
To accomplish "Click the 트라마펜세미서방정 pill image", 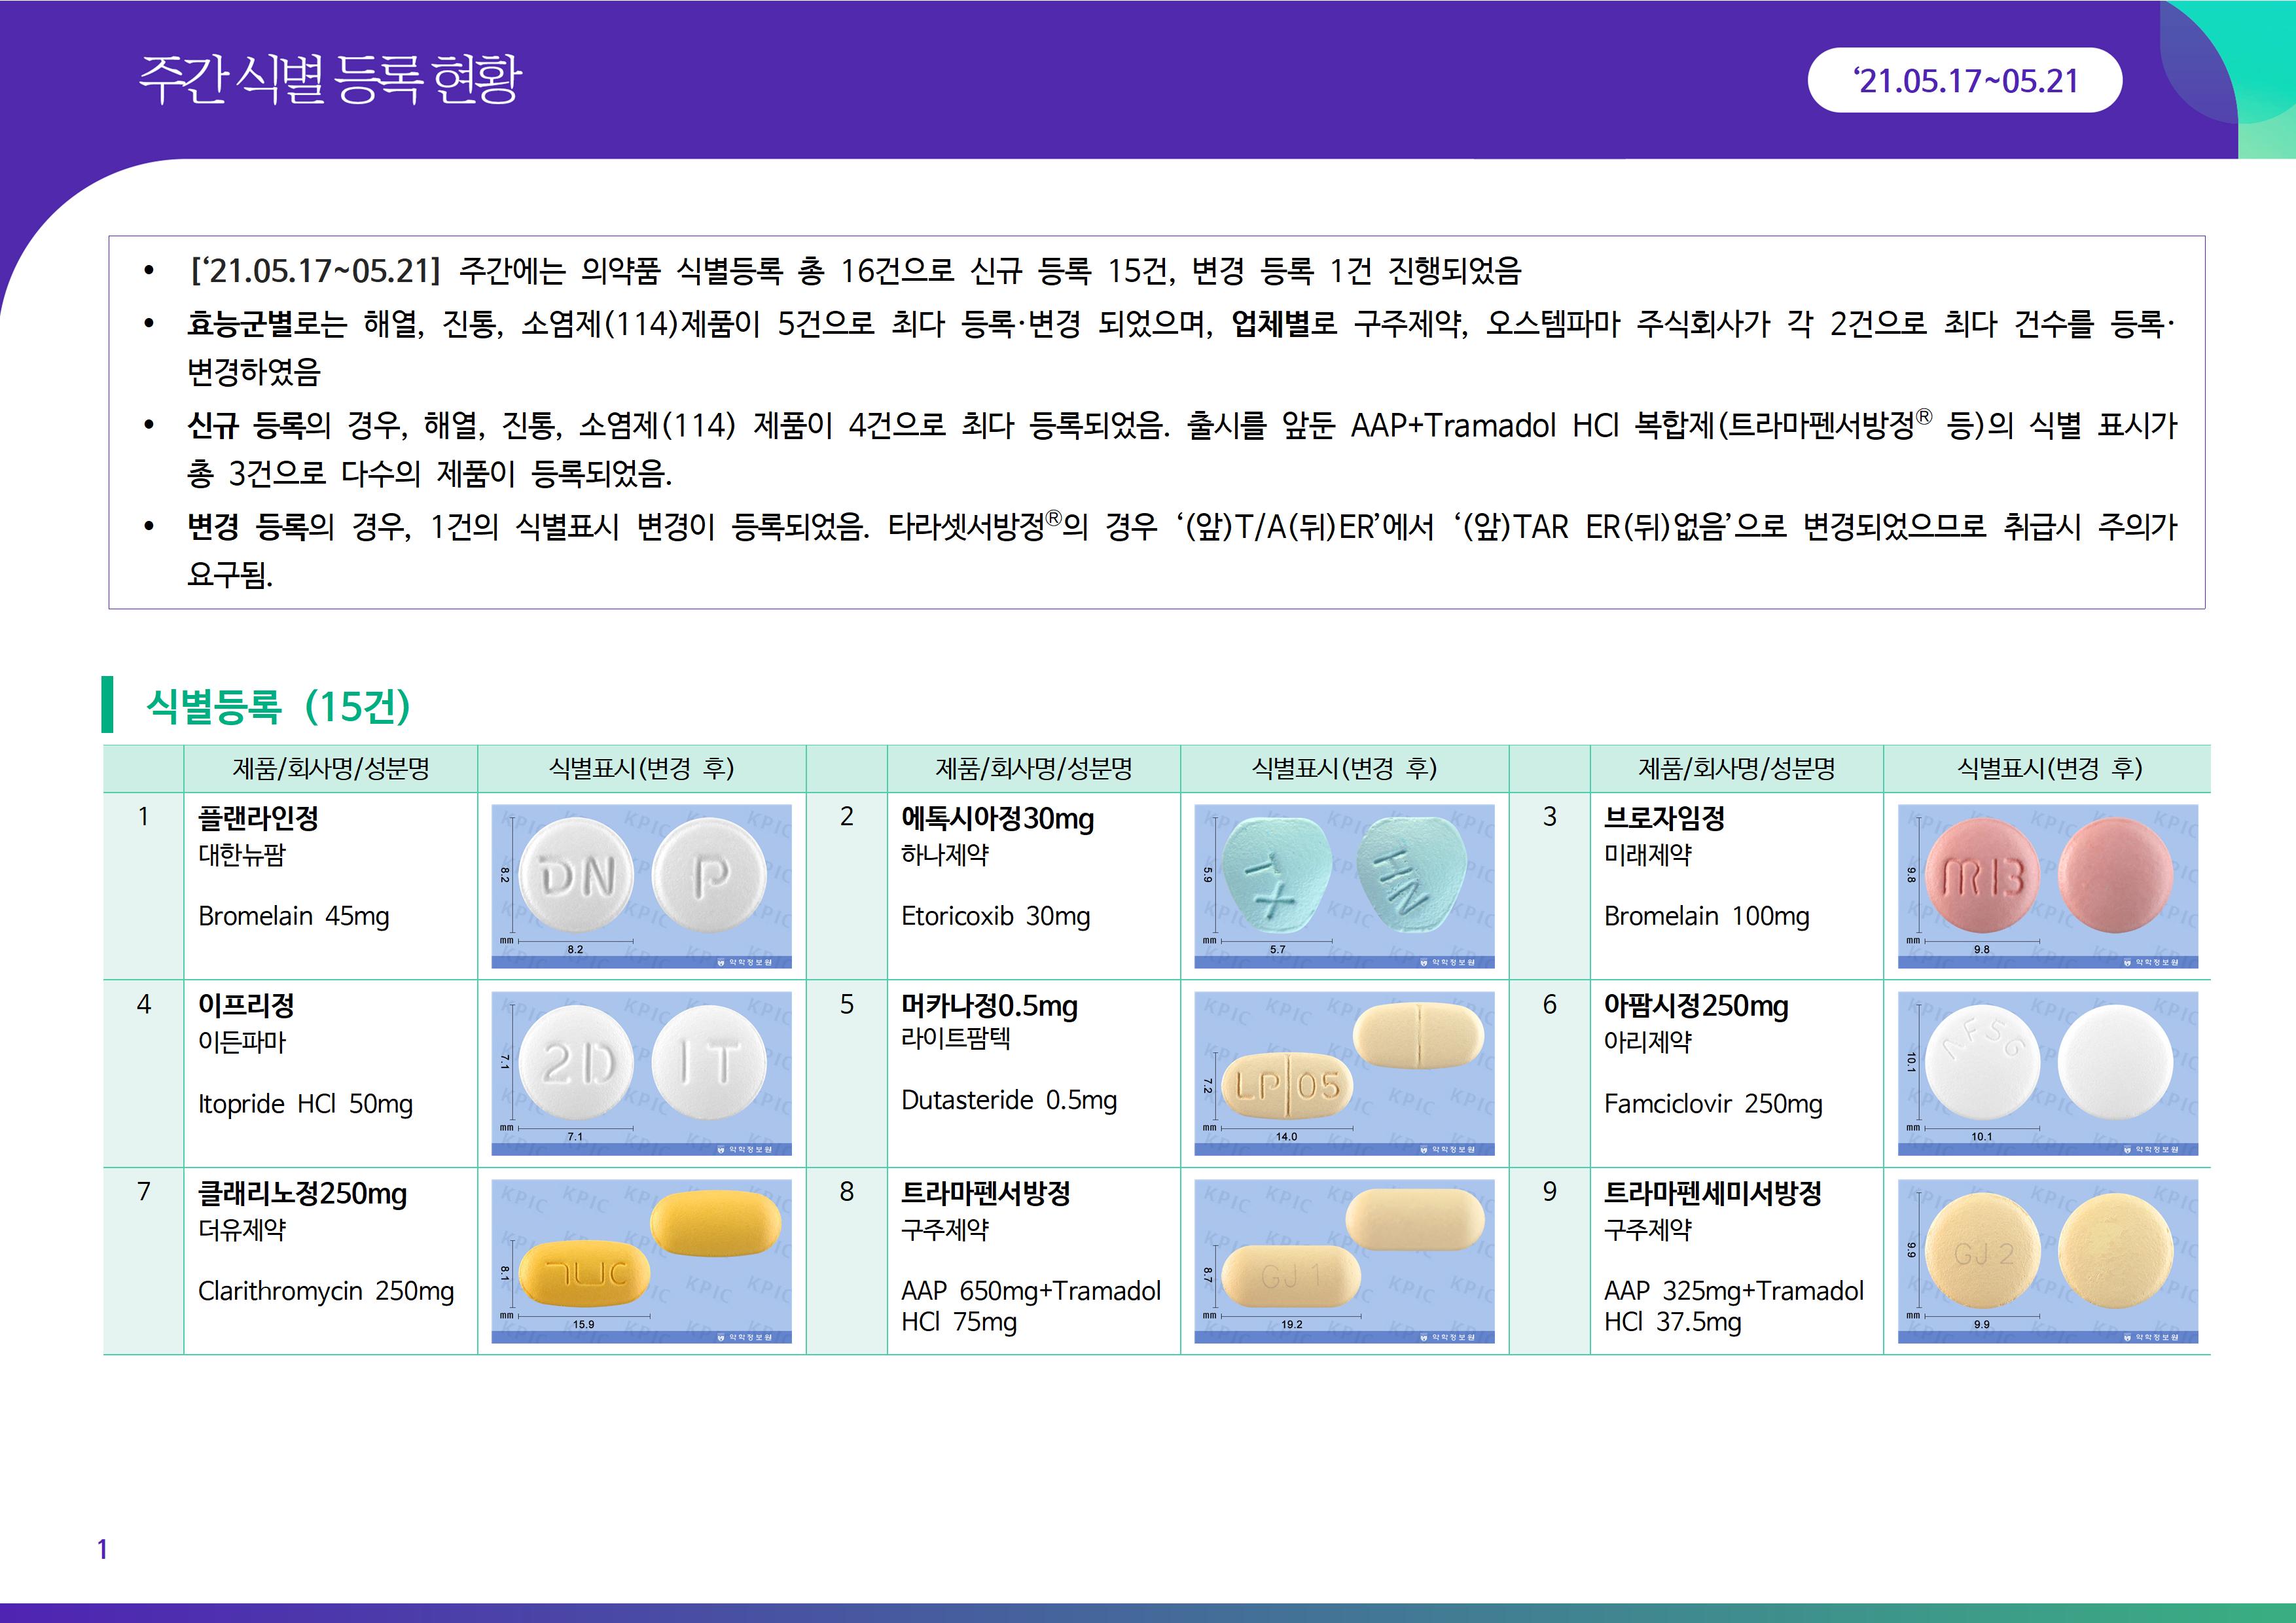I will 2047,1260.
